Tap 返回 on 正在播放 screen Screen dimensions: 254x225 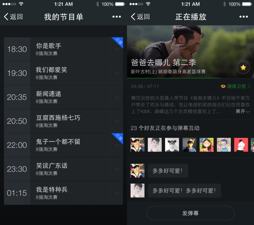[x=140, y=17]
